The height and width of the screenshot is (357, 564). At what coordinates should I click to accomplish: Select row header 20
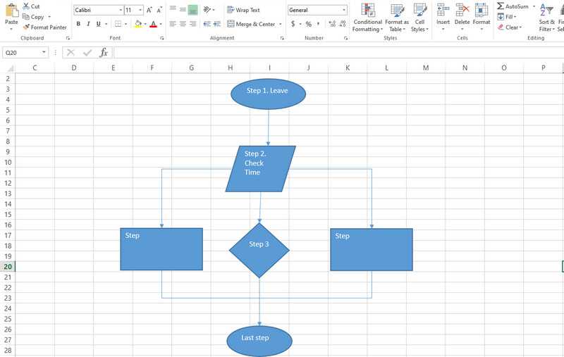[x=8, y=266]
